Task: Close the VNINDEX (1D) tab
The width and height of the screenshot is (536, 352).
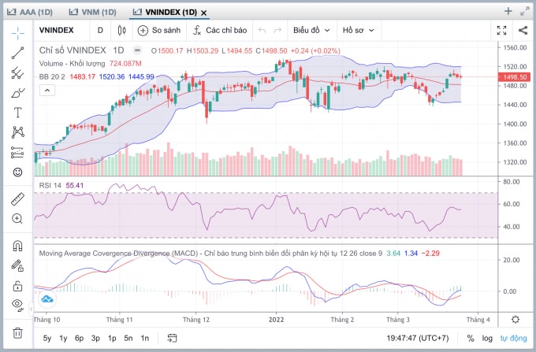Action: [x=203, y=13]
